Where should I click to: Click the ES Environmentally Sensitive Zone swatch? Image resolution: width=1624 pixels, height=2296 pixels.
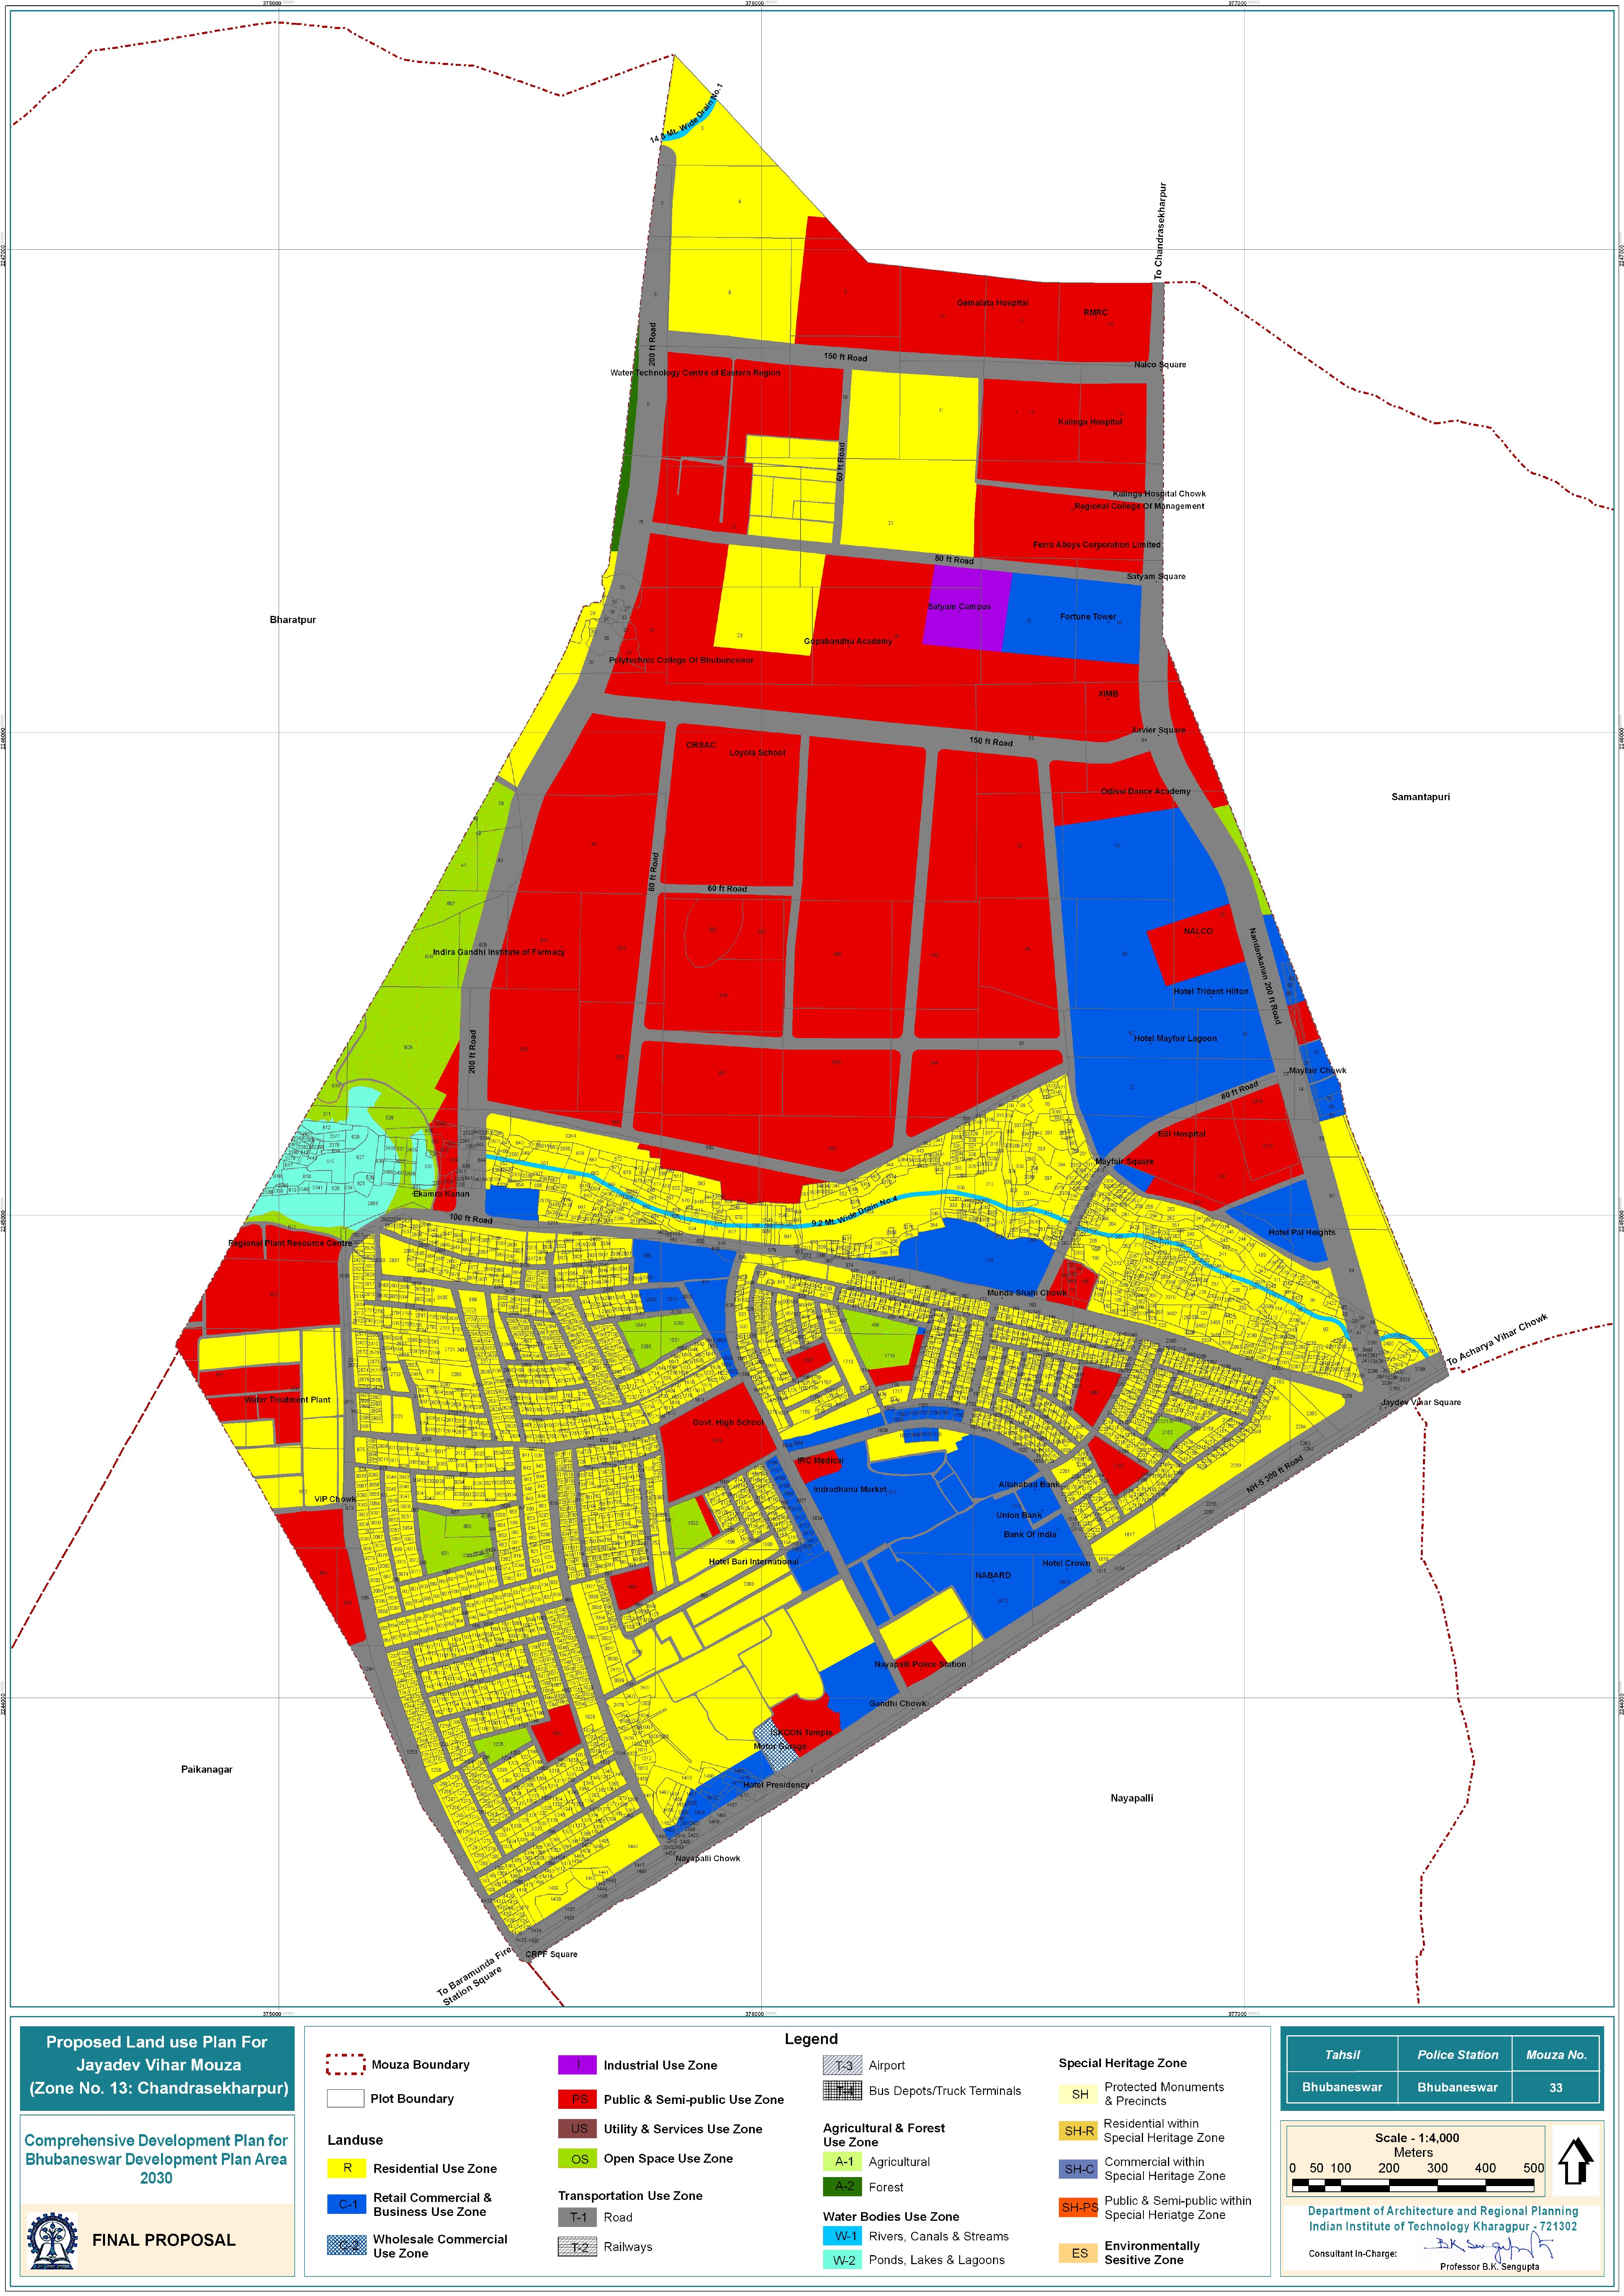[1079, 2253]
